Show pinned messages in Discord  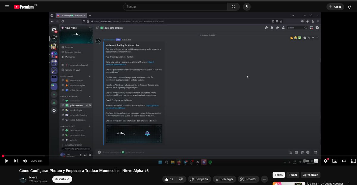tap(277, 28)
